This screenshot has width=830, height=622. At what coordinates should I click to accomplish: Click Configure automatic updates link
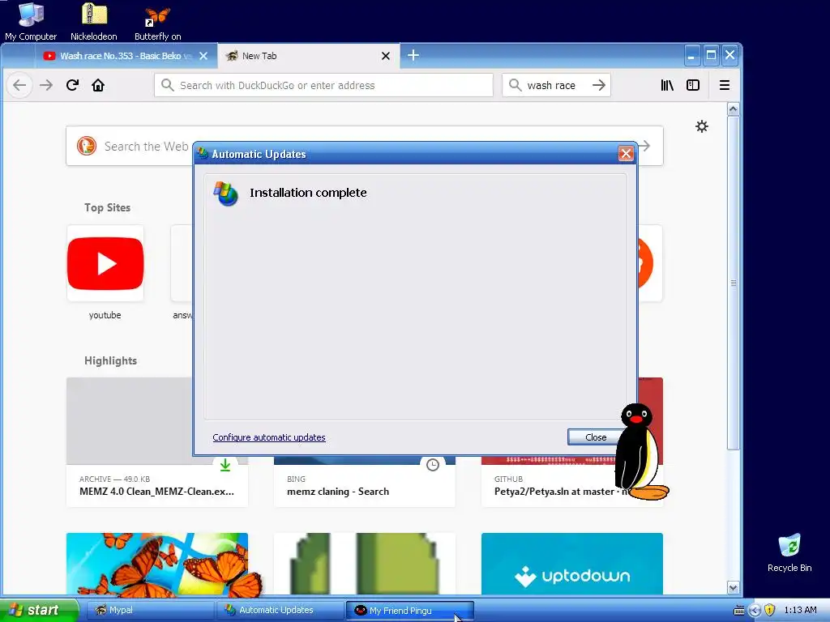click(x=269, y=437)
